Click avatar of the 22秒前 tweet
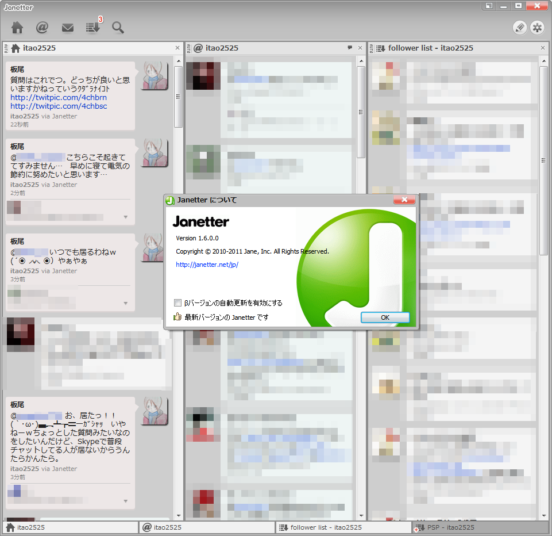The height and width of the screenshot is (536, 552). point(155,76)
